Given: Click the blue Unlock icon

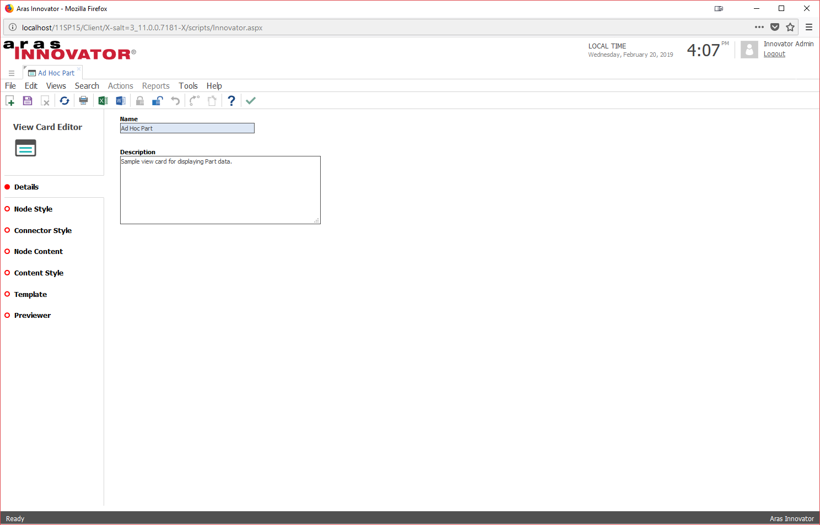Looking at the screenshot, I should coord(158,101).
